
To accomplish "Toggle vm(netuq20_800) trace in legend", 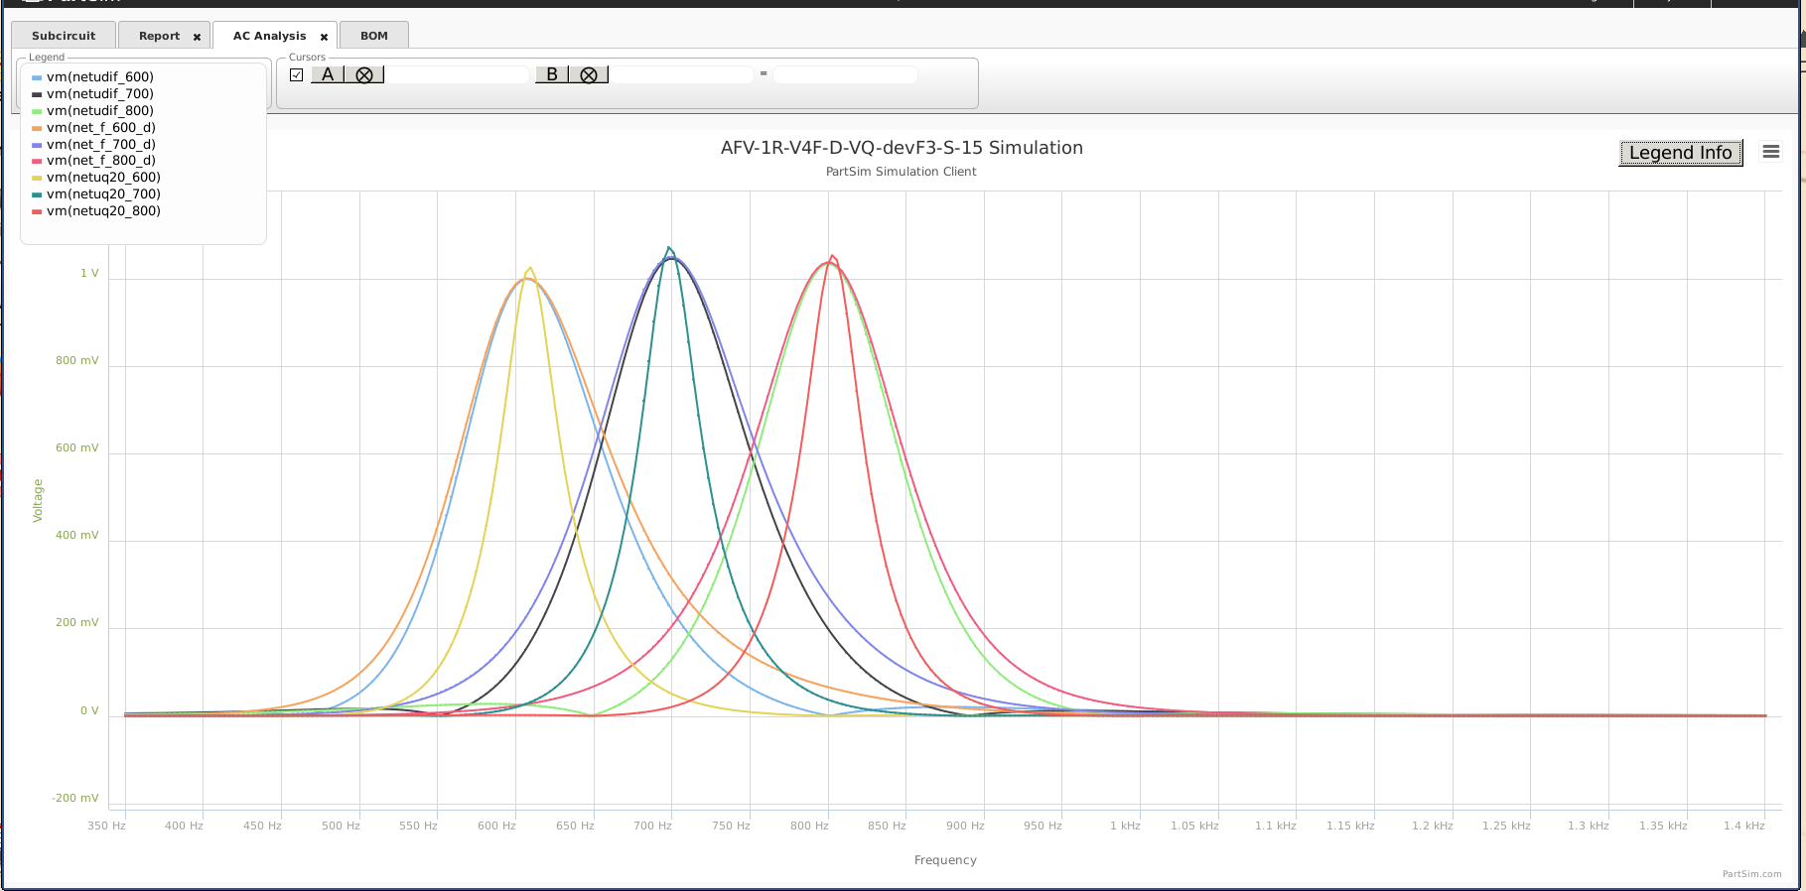I will coord(103,210).
